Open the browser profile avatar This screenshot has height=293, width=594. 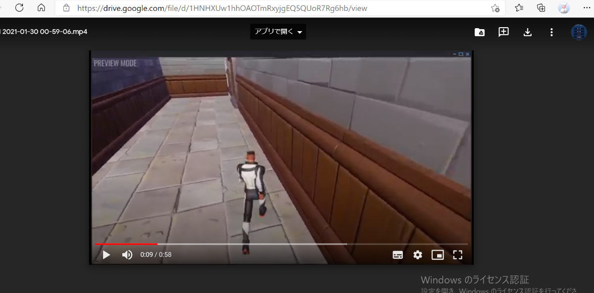563,8
